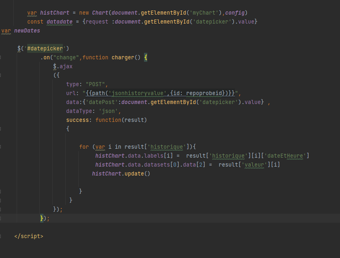Click histChart in the var declaration line
The image size is (340, 258).
(x=55, y=13)
